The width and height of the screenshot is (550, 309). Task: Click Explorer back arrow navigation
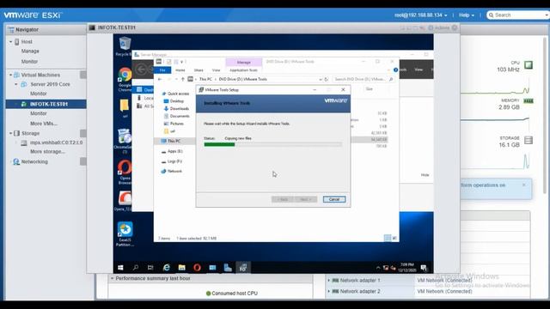tap(160, 80)
